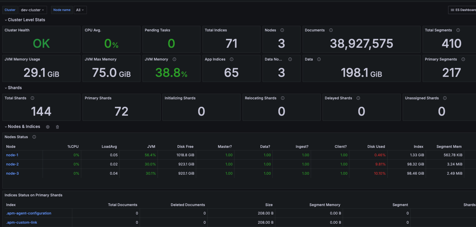Click the CPU Avg. panel title
This screenshot has width=476, height=227.
93,30
